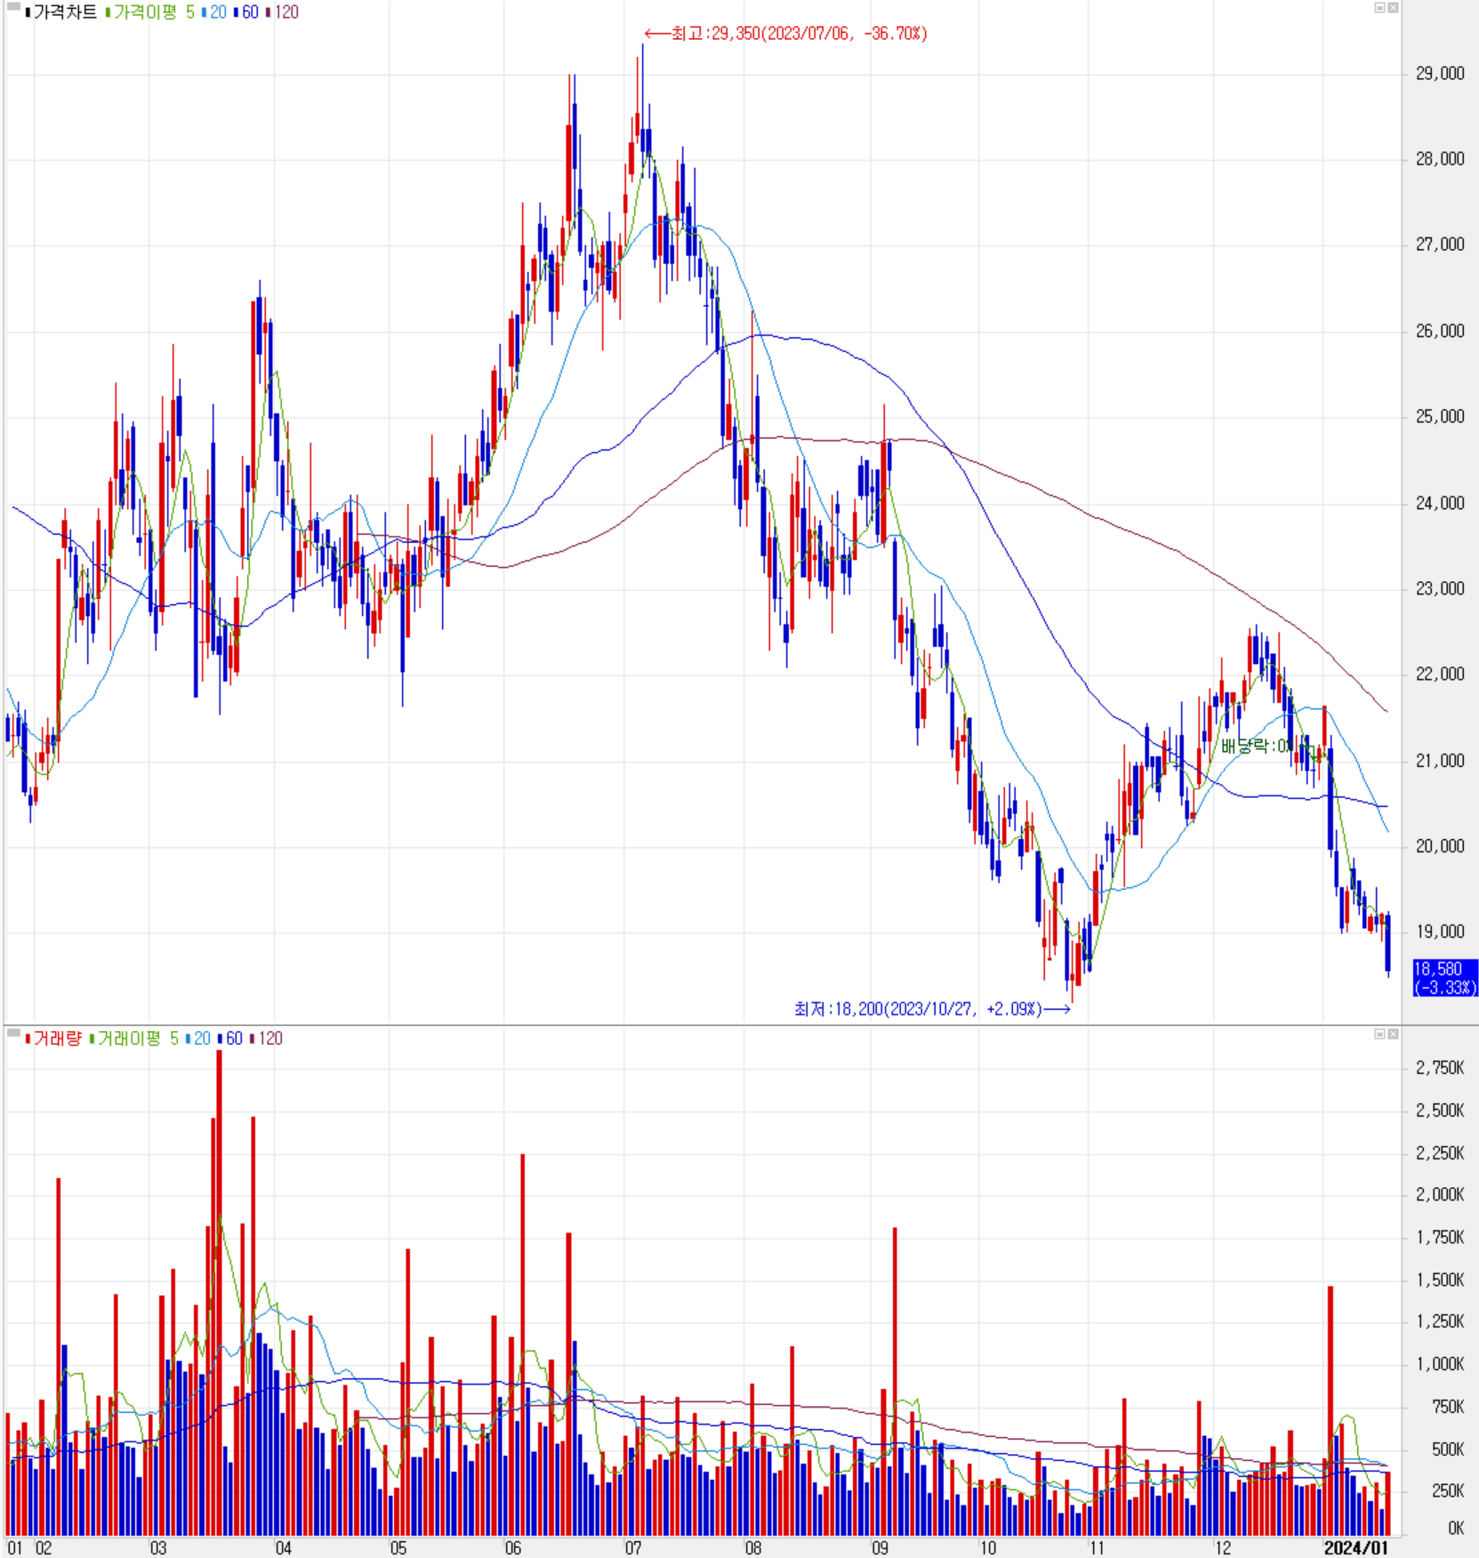Click the 08 month date axis label
Screen dimensions: 1479x1558
click(752, 1548)
